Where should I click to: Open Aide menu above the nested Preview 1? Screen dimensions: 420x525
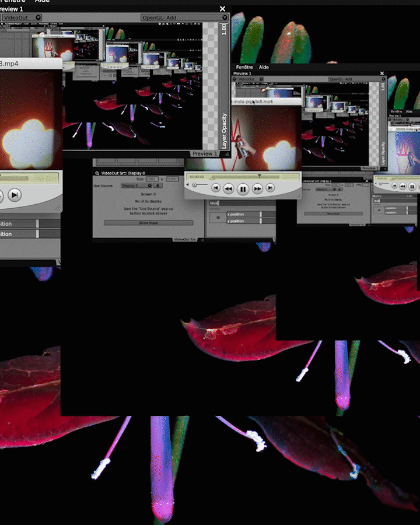point(264,67)
